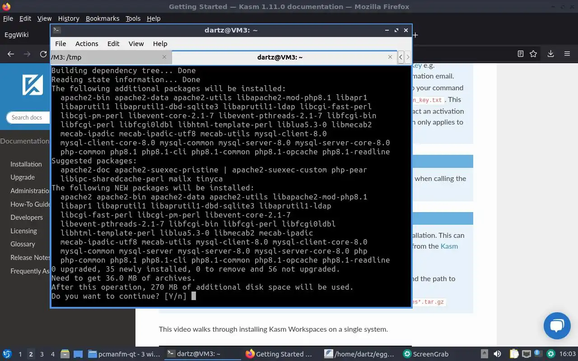This screenshot has width=578, height=361.
Task: Open the network status tray icon
Action: point(526,354)
